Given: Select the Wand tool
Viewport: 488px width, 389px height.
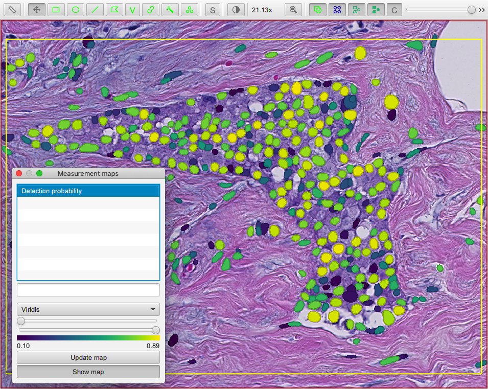Looking at the screenshot, I should click(170, 10).
